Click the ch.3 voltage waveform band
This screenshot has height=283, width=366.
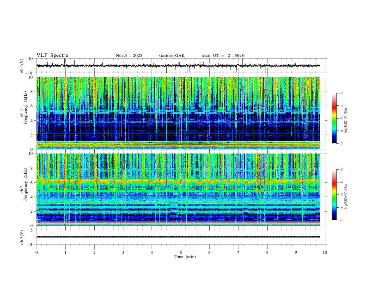(178, 237)
